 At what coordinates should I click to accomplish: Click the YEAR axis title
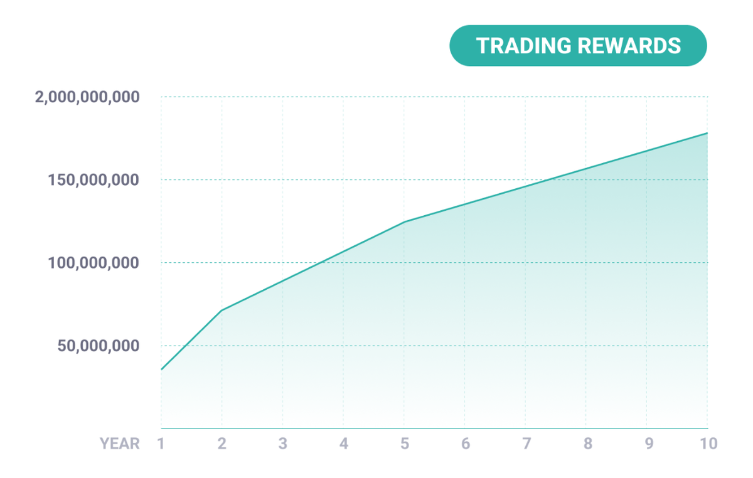click(119, 444)
